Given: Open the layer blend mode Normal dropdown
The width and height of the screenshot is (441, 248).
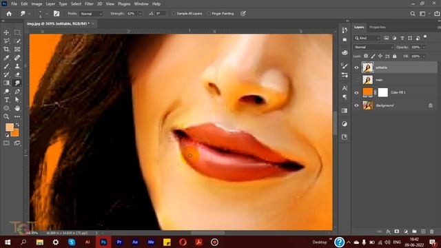Looking at the screenshot, I should point(373,47).
